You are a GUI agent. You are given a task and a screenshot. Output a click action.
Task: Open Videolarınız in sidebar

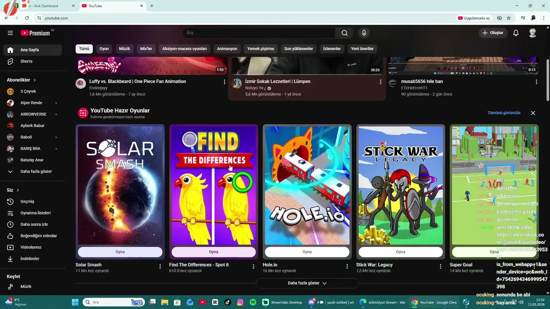pyautogui.click(x=33, y=247)
